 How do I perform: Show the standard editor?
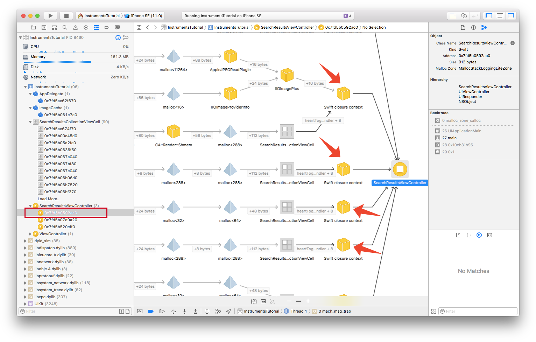452,16
